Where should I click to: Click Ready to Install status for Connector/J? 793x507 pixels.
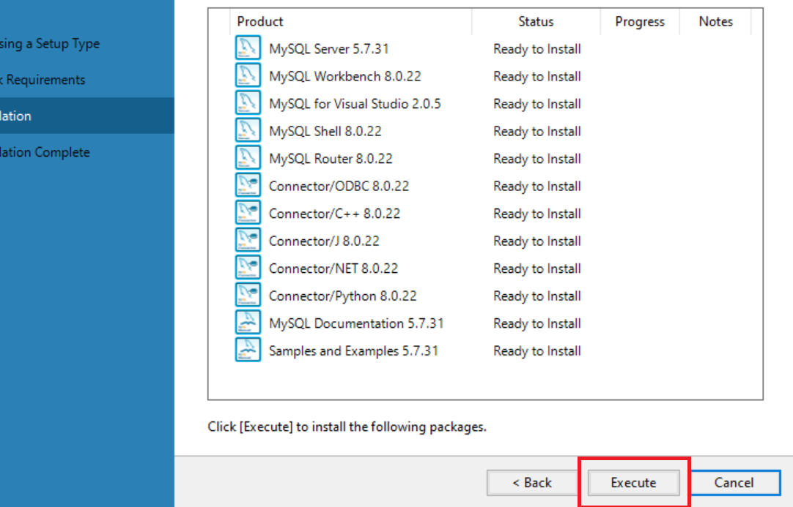click(x=537, y=241)
